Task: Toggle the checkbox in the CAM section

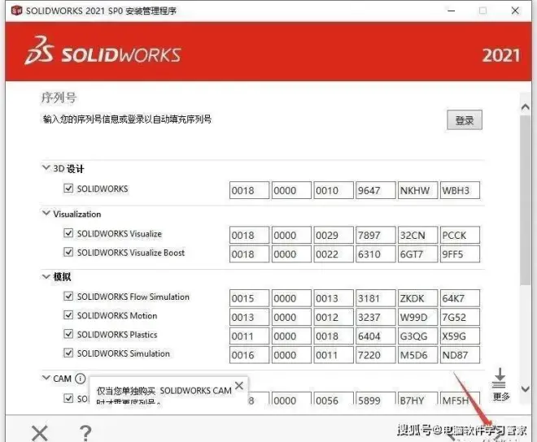Action: (68, 398)
